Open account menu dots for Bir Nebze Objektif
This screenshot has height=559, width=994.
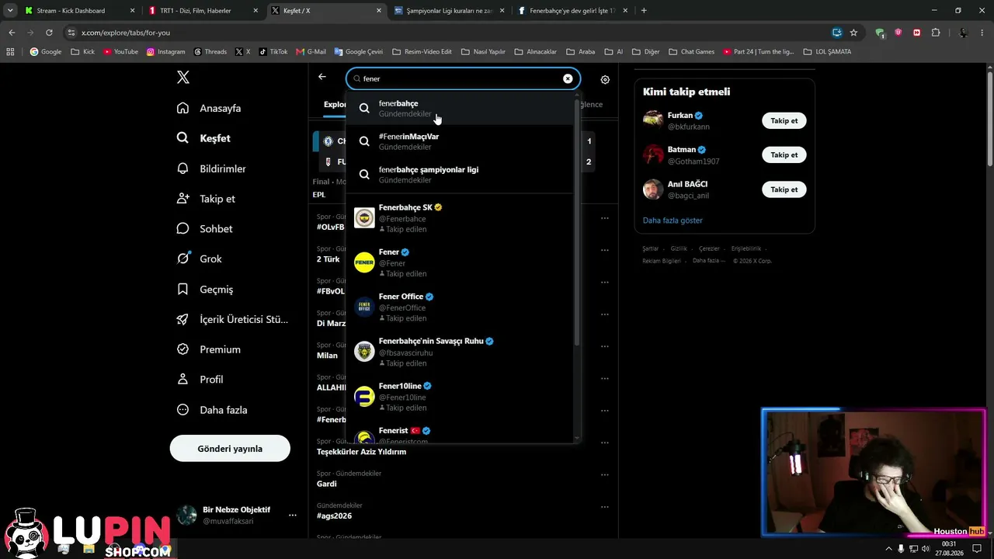point(293,515)
